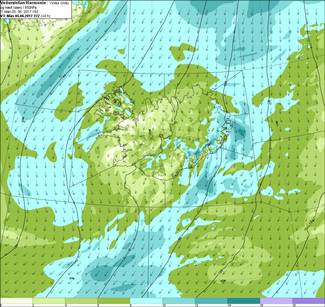This screenshot has width=325, height=307.
Task: Click the "Vindur (m/s)" label in the header
Action: 59,3
